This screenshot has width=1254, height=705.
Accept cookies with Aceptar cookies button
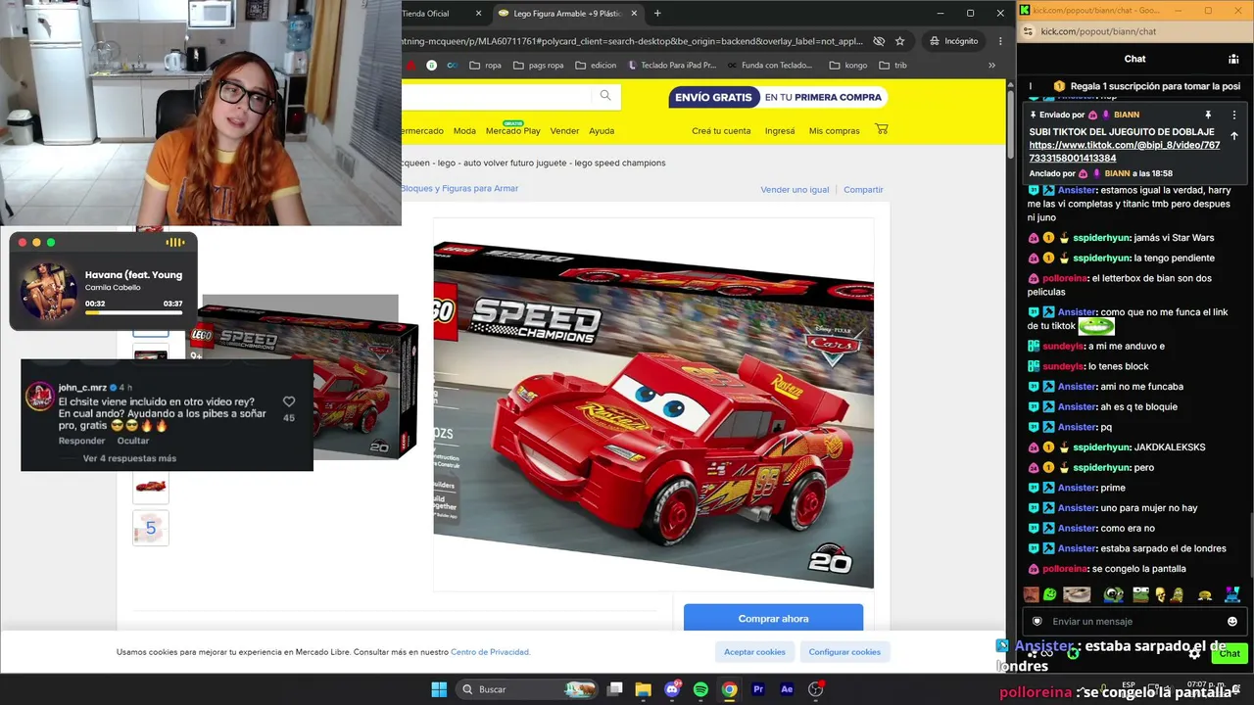[x=754, y=651]
